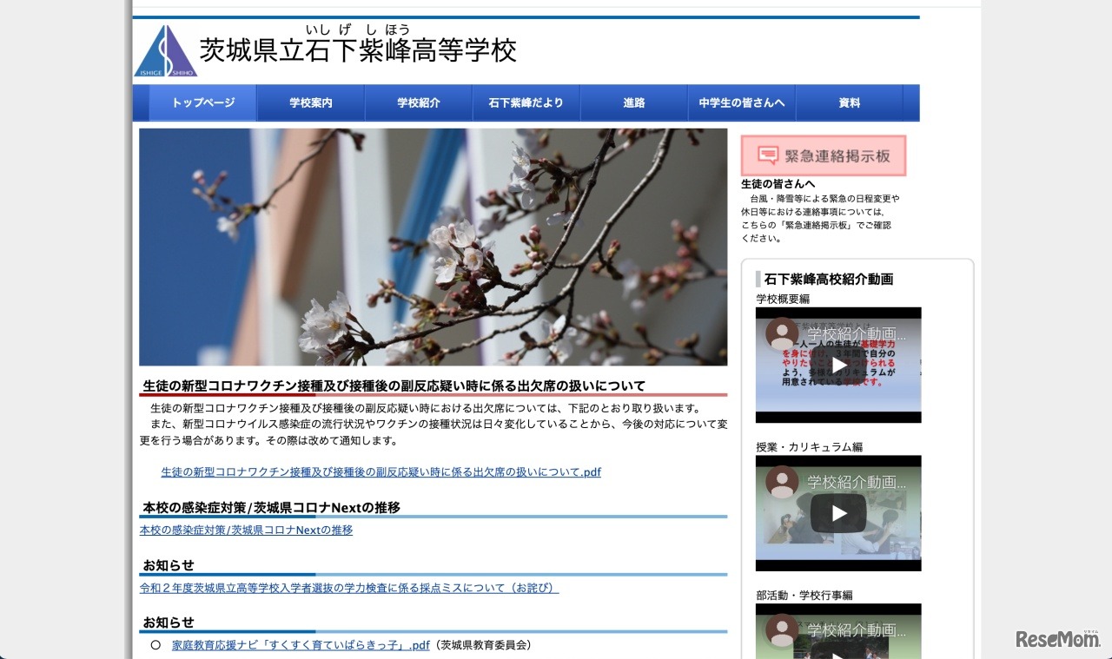
Task: Open 石下紫峰だより from navigation
Action: tap(526, 102)
